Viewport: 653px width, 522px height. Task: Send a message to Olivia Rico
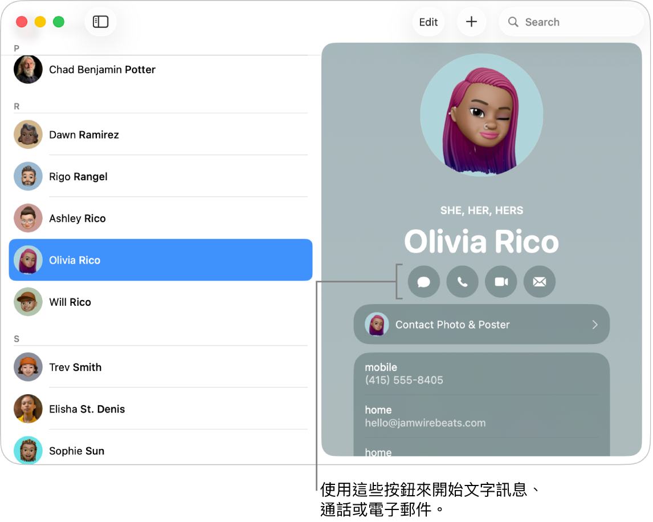coord(425,282)
